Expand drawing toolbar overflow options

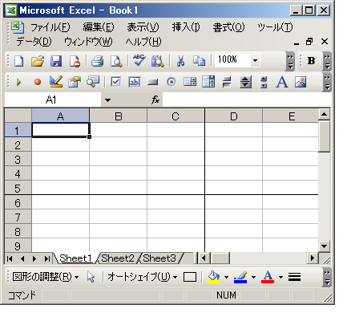coord(327,277)
